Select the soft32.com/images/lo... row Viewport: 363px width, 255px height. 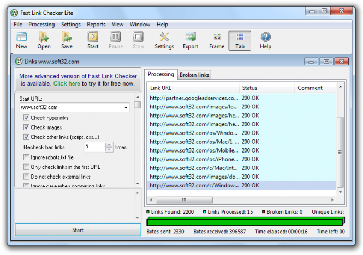pos(242,107)
